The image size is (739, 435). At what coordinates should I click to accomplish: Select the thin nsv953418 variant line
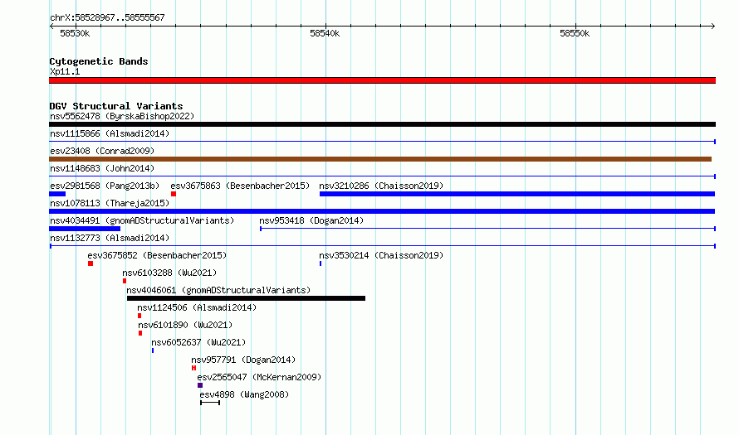487,229
